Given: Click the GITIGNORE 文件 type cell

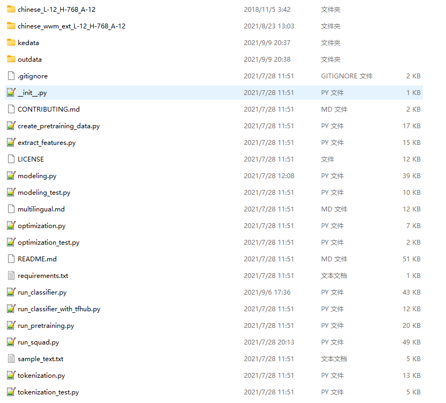Looking at the screenshot, I should (347, 76).
